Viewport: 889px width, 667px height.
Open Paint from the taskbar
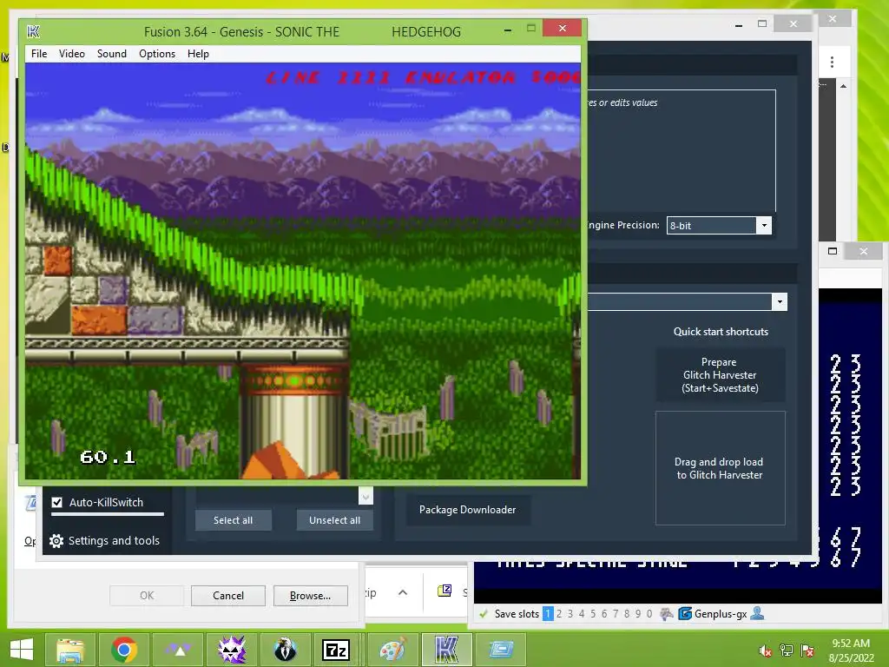(x=393, y=650)
